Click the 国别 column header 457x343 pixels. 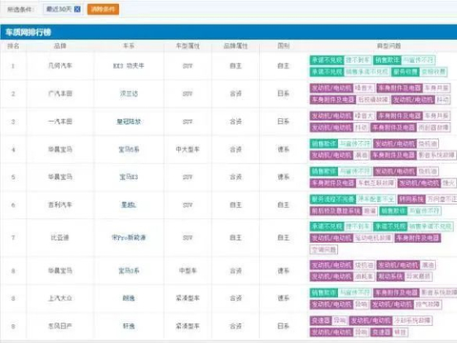pyautogui.click(x=283, y=46)
